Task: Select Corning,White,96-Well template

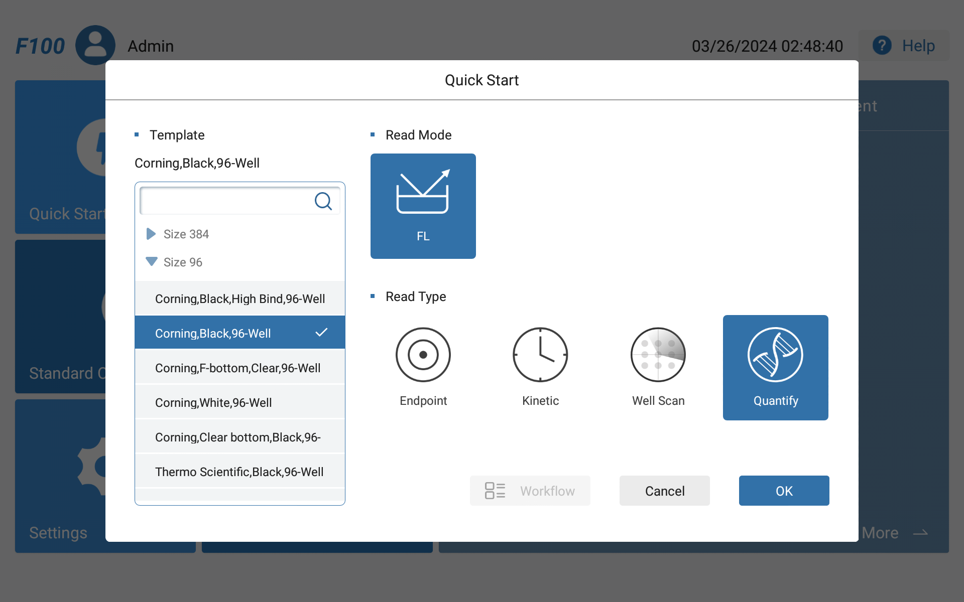Action: tap(240, 402)
